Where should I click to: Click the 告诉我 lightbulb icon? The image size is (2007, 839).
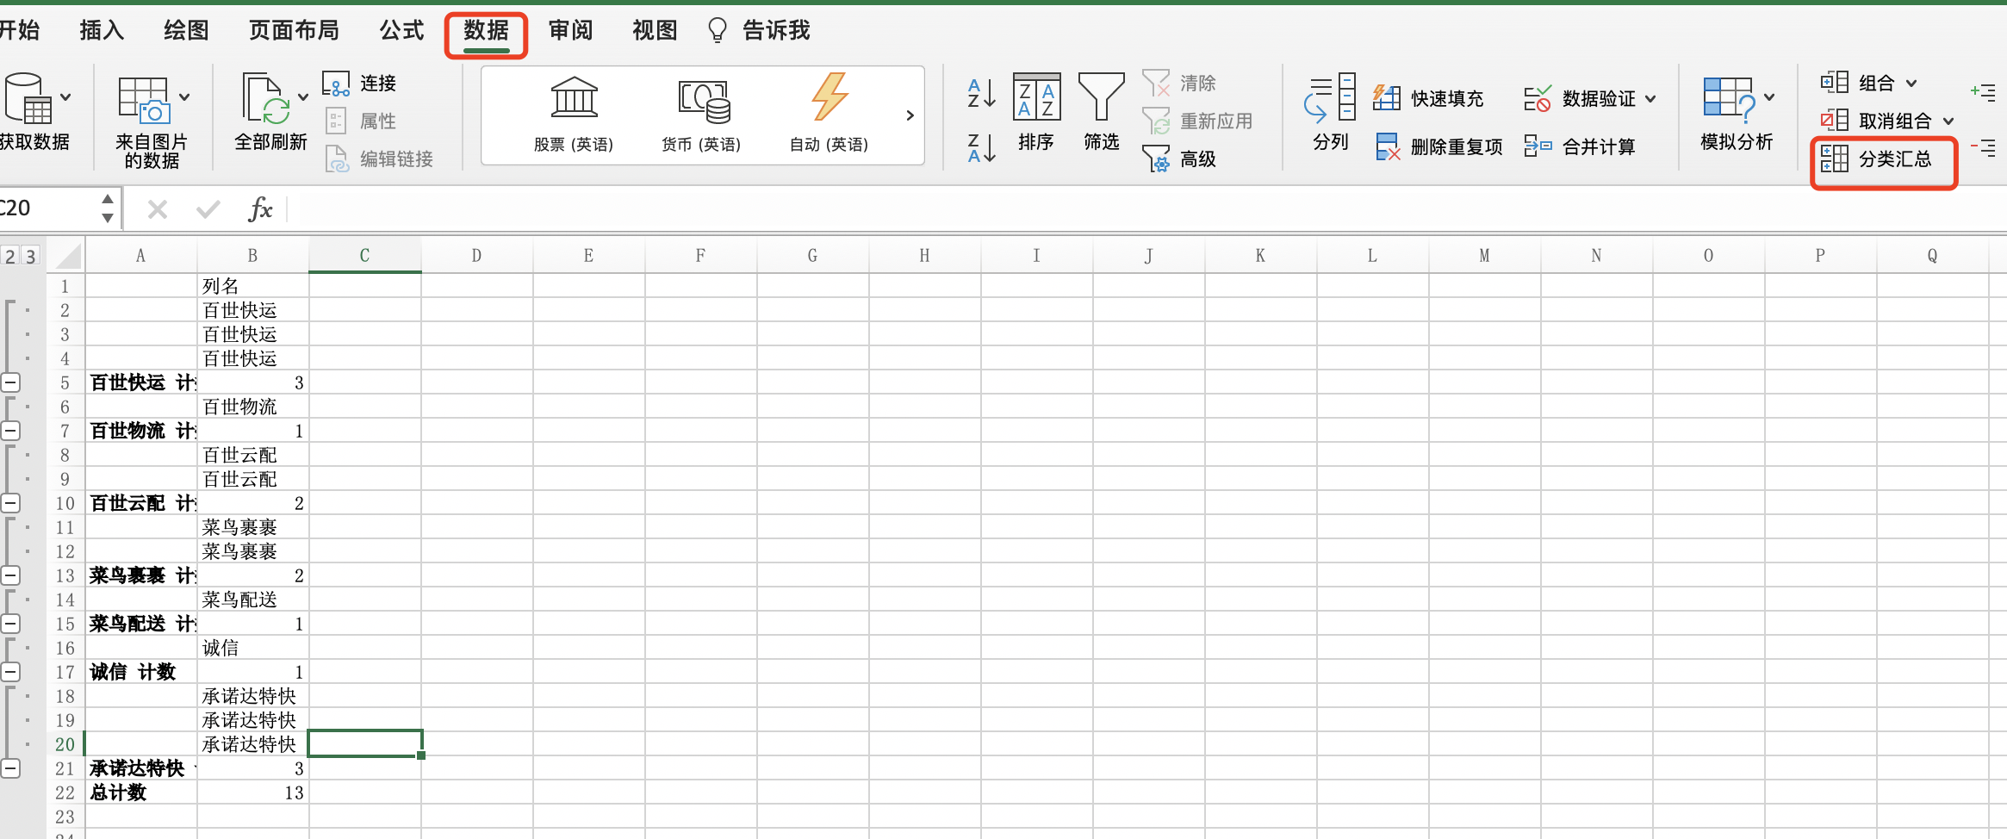click(x=717, y=31)
